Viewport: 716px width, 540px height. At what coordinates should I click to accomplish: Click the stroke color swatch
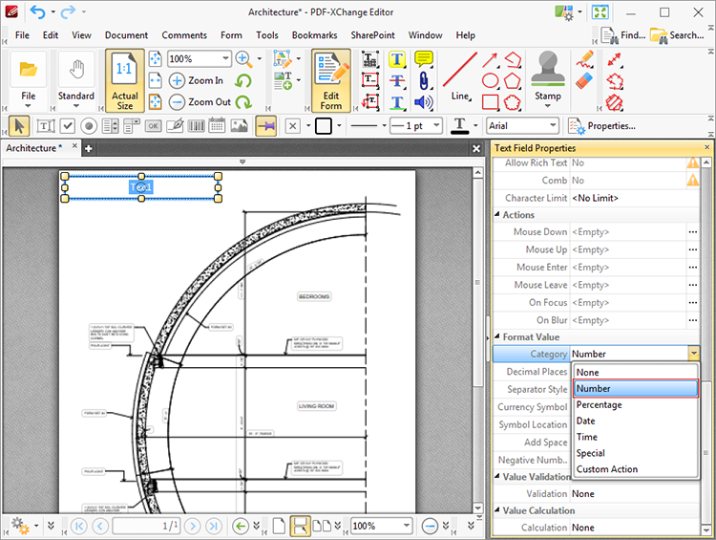point(324,125)
